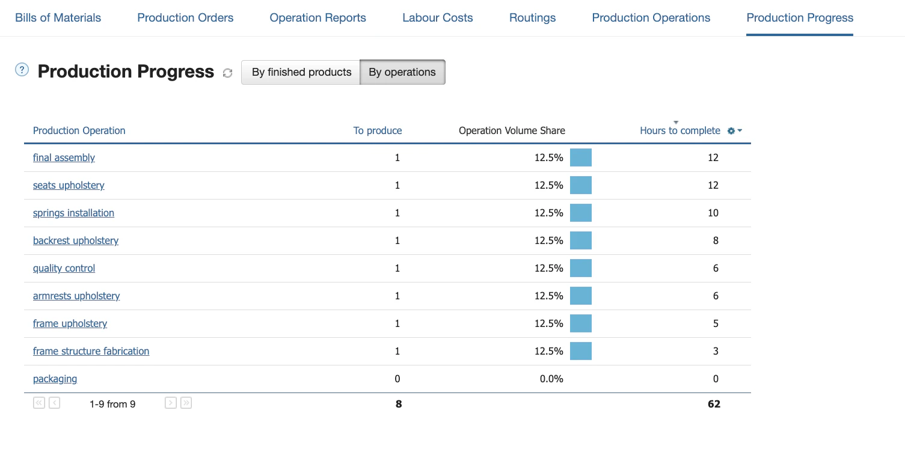
Task: Switch to Bills of Materials tab
Action: coord(58,18)
